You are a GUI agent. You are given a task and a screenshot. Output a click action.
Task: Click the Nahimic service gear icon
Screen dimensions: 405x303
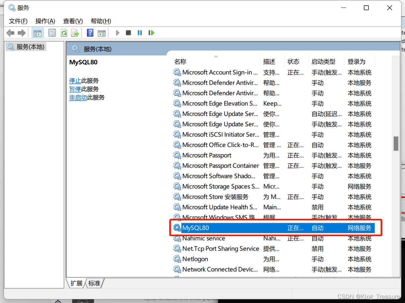(x=177, y=238)
